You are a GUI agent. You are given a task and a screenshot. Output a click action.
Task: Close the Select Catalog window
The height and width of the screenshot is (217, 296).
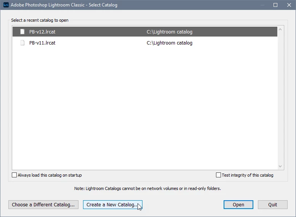coord(289,5)
